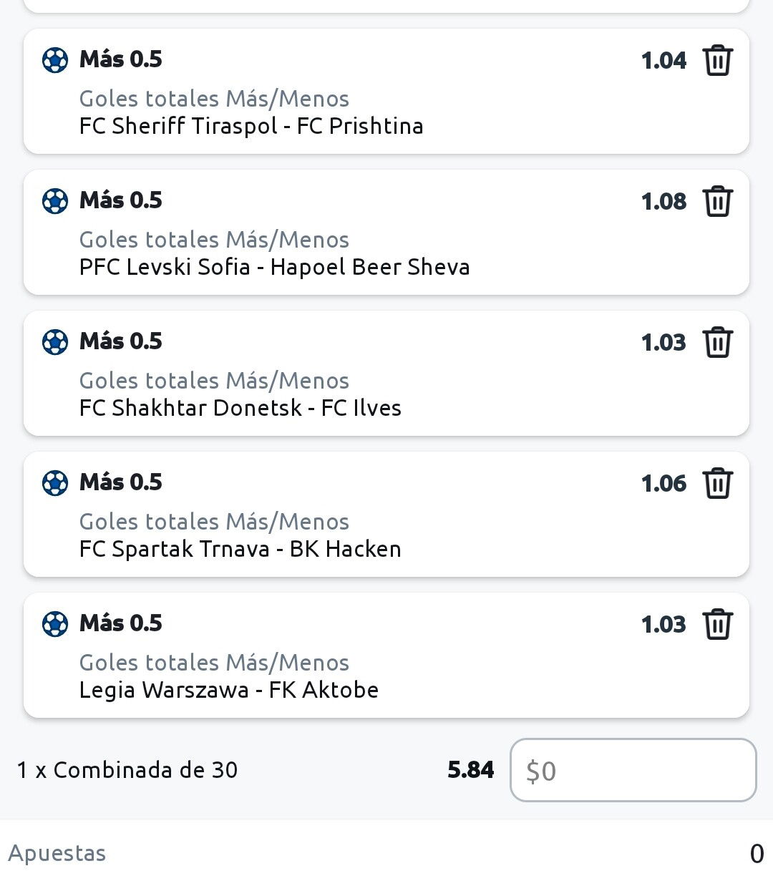Delete the Legia Warszawa bet
The height and width of the screenshot is (881, 773).
pyautogui.click(x=717, y=624)
